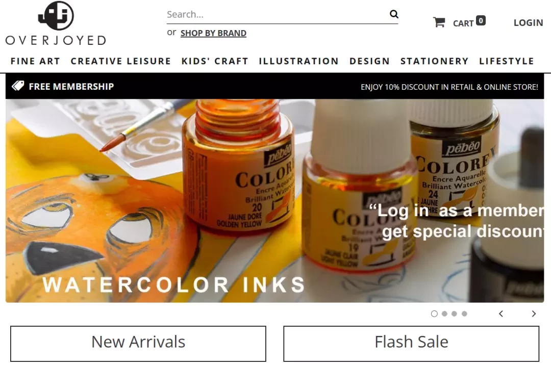
Task: Select the first carousel dot indicator
Action: coord(434,313)
